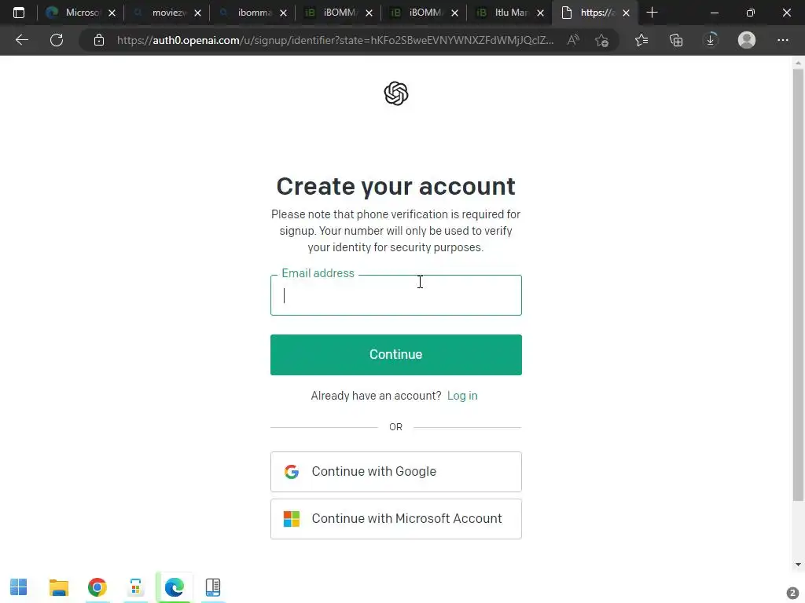Click the page vertical scrollbar thumb
The width and height of the screenshot is (805, 603).
click(x=798, y=284)
